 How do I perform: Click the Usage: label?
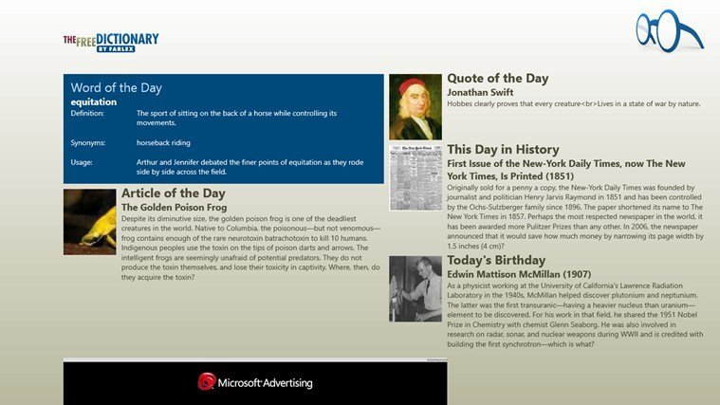click(82, 162)
